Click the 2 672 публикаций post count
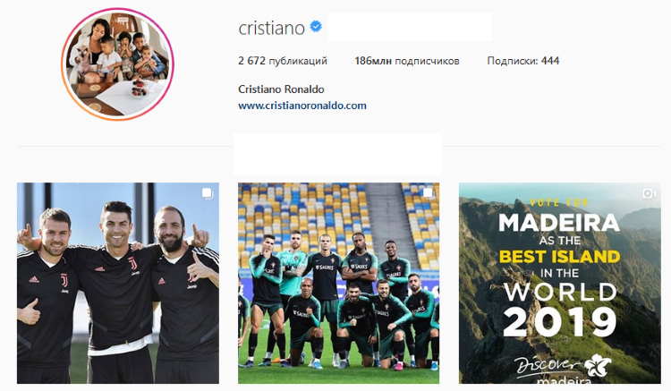The width and height of the screenshot is (671, 391). point(283,61)
